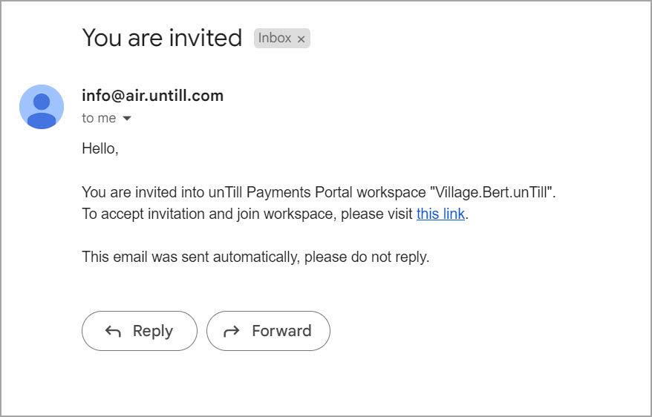This screenshot has height=417, width=652.
Task: Click the "to me" recipient text
Action: 99,119
